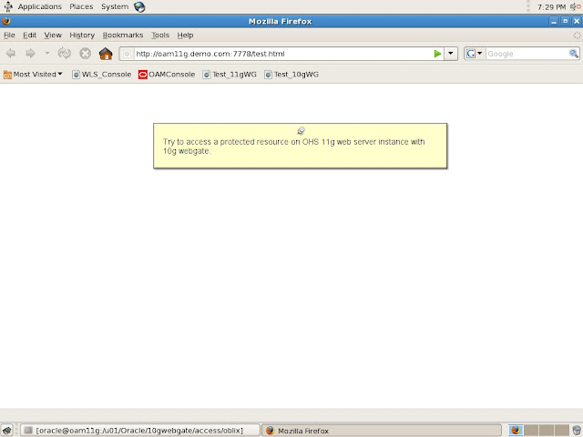Expand the address bar history dropdown
The width and height of the screenshot is (583, 437).
(451, 54)
